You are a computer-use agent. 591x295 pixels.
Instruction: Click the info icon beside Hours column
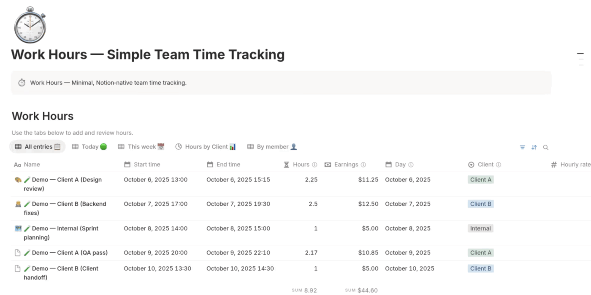[x=314, y=165]
